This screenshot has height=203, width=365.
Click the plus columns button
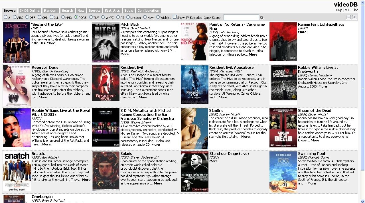pos(354,17)
